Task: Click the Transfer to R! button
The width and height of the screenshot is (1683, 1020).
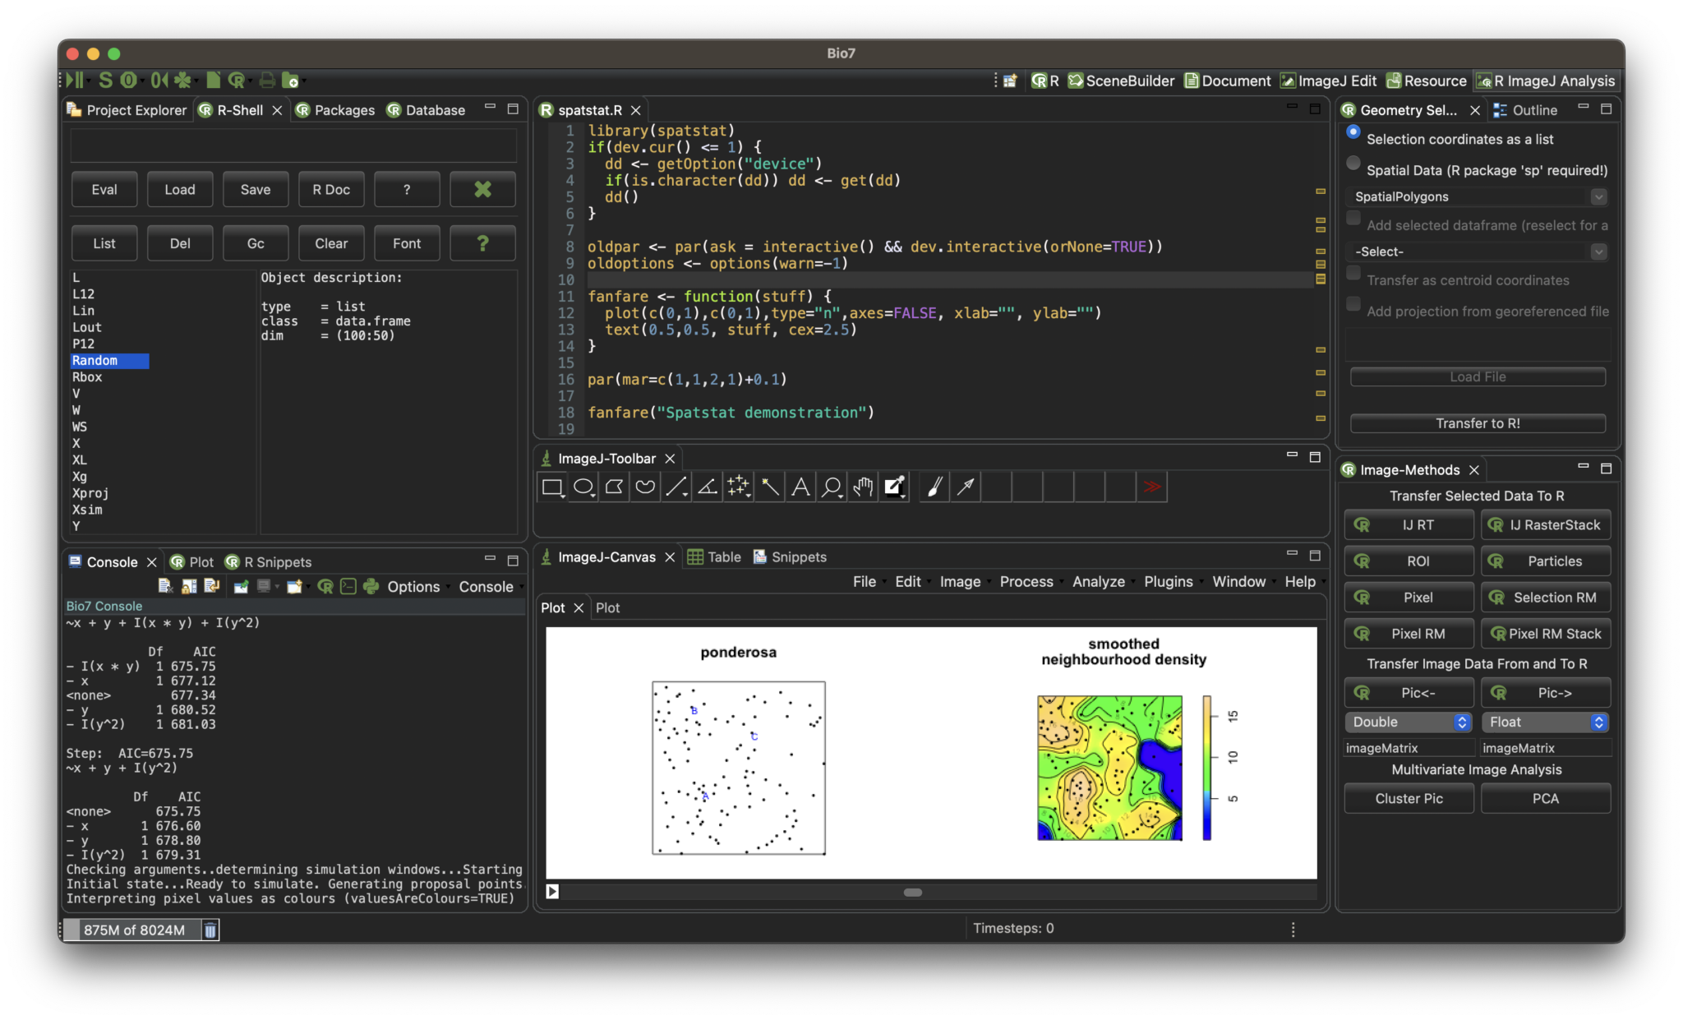Action: (1476, 423)
